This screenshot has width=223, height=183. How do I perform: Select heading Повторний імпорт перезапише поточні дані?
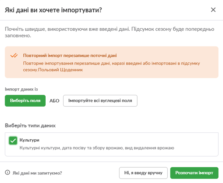coord(70,55)
